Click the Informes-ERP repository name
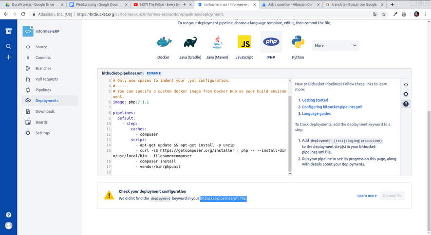The image size is (431, 235). 47,31
